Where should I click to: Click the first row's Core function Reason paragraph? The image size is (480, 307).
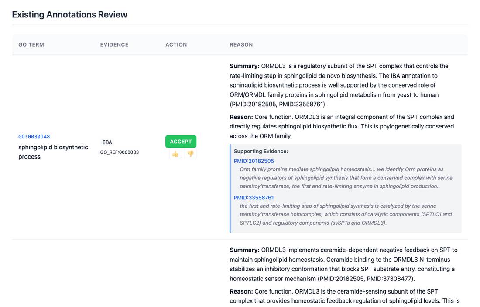click(x=342, y=126)
